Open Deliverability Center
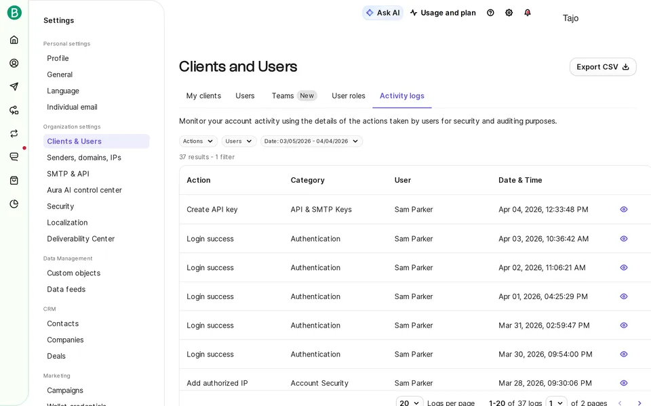Screen dimensions: 651x406 (96, 239)
